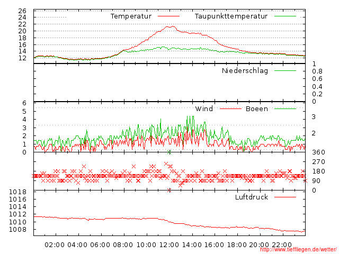Click the 4 wind speed axis value
Image resolution: width=339 pixels, height=254 pixels.
(x=24, y=120)
